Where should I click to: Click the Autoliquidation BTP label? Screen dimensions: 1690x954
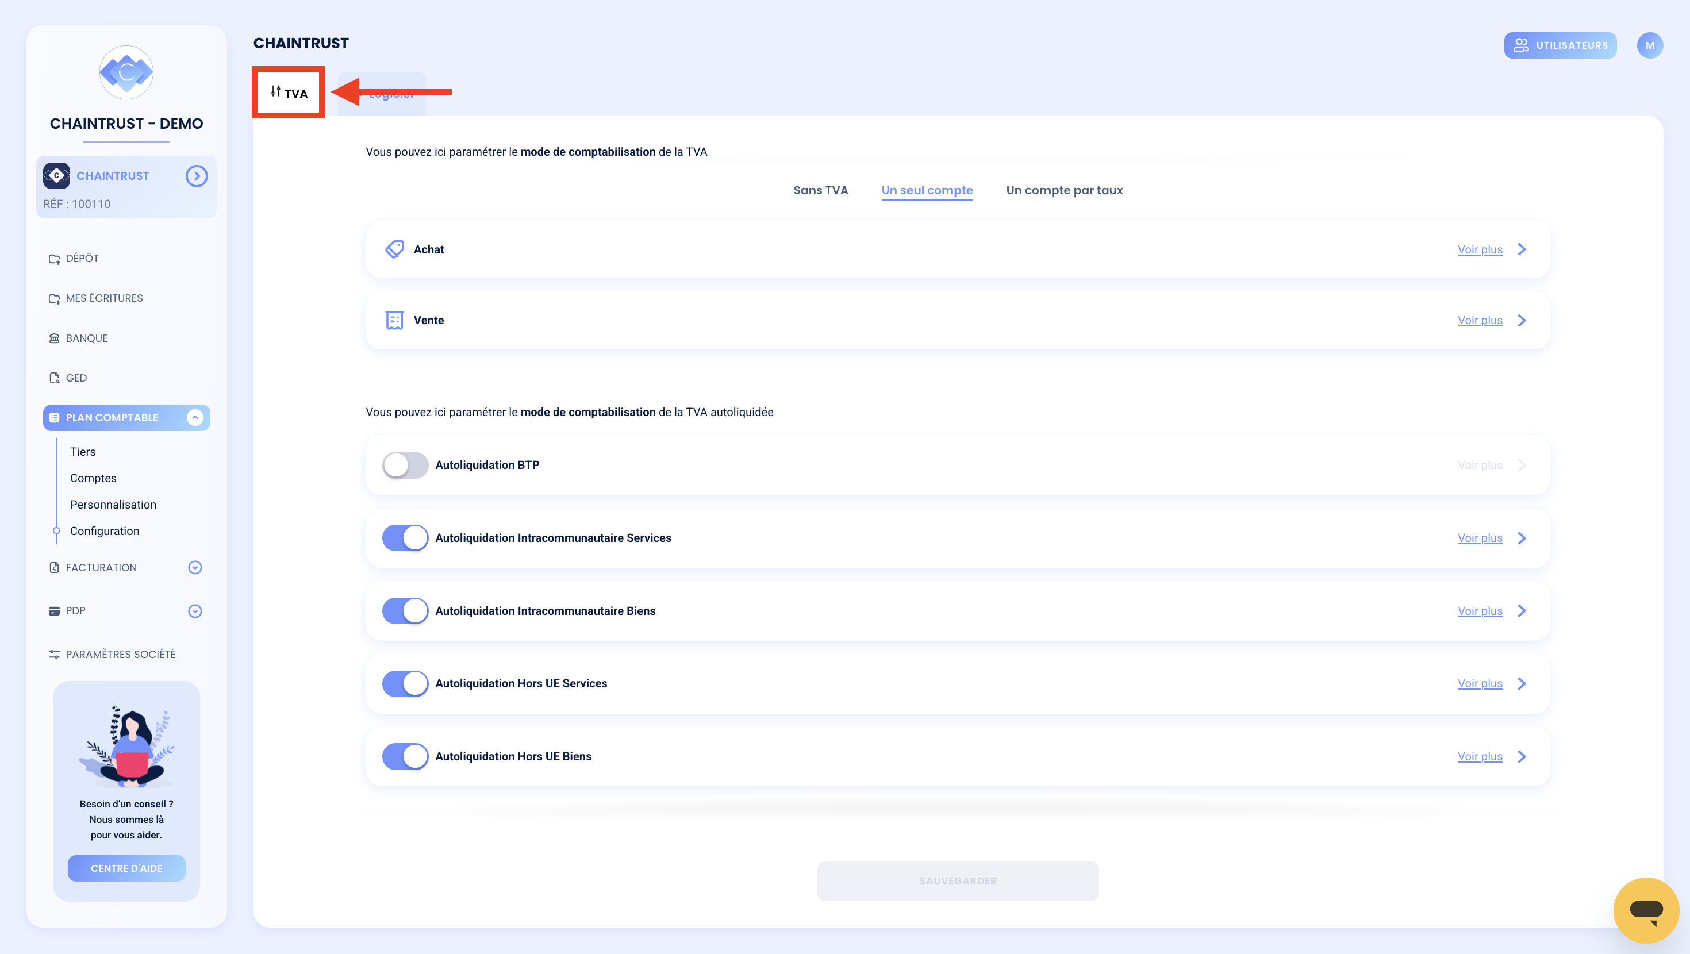[x=487, y=465]
